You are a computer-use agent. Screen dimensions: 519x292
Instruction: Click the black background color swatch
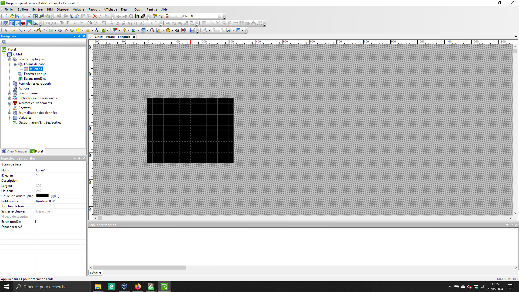(42, 196)
